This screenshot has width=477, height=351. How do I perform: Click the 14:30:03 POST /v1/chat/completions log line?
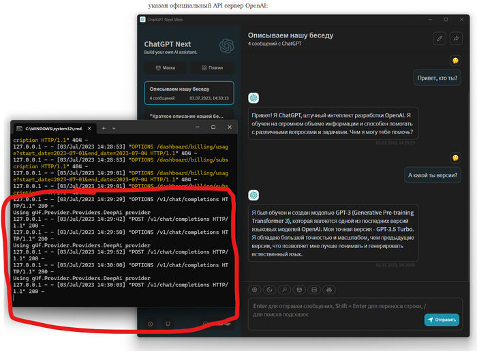point(121,288)
